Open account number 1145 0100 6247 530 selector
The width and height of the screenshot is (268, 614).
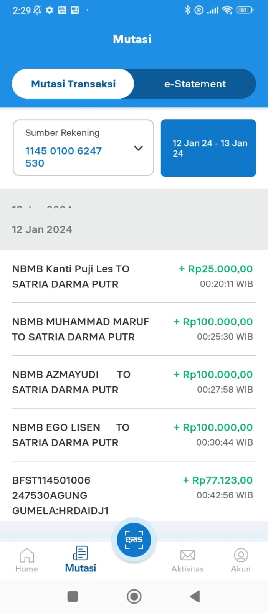click(x=63, y=157)
